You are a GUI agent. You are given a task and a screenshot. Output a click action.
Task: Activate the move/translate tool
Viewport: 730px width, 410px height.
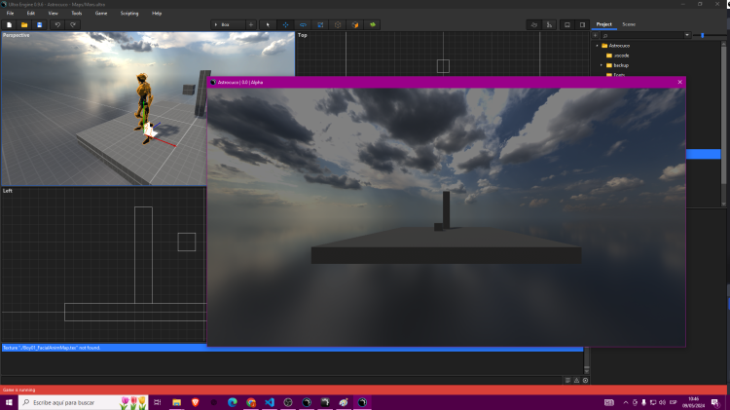click(285, 24)
